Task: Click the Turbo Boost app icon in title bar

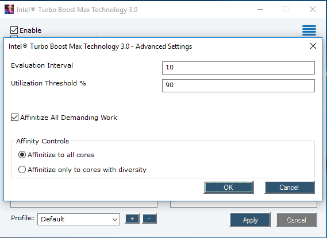Action: 9,9
